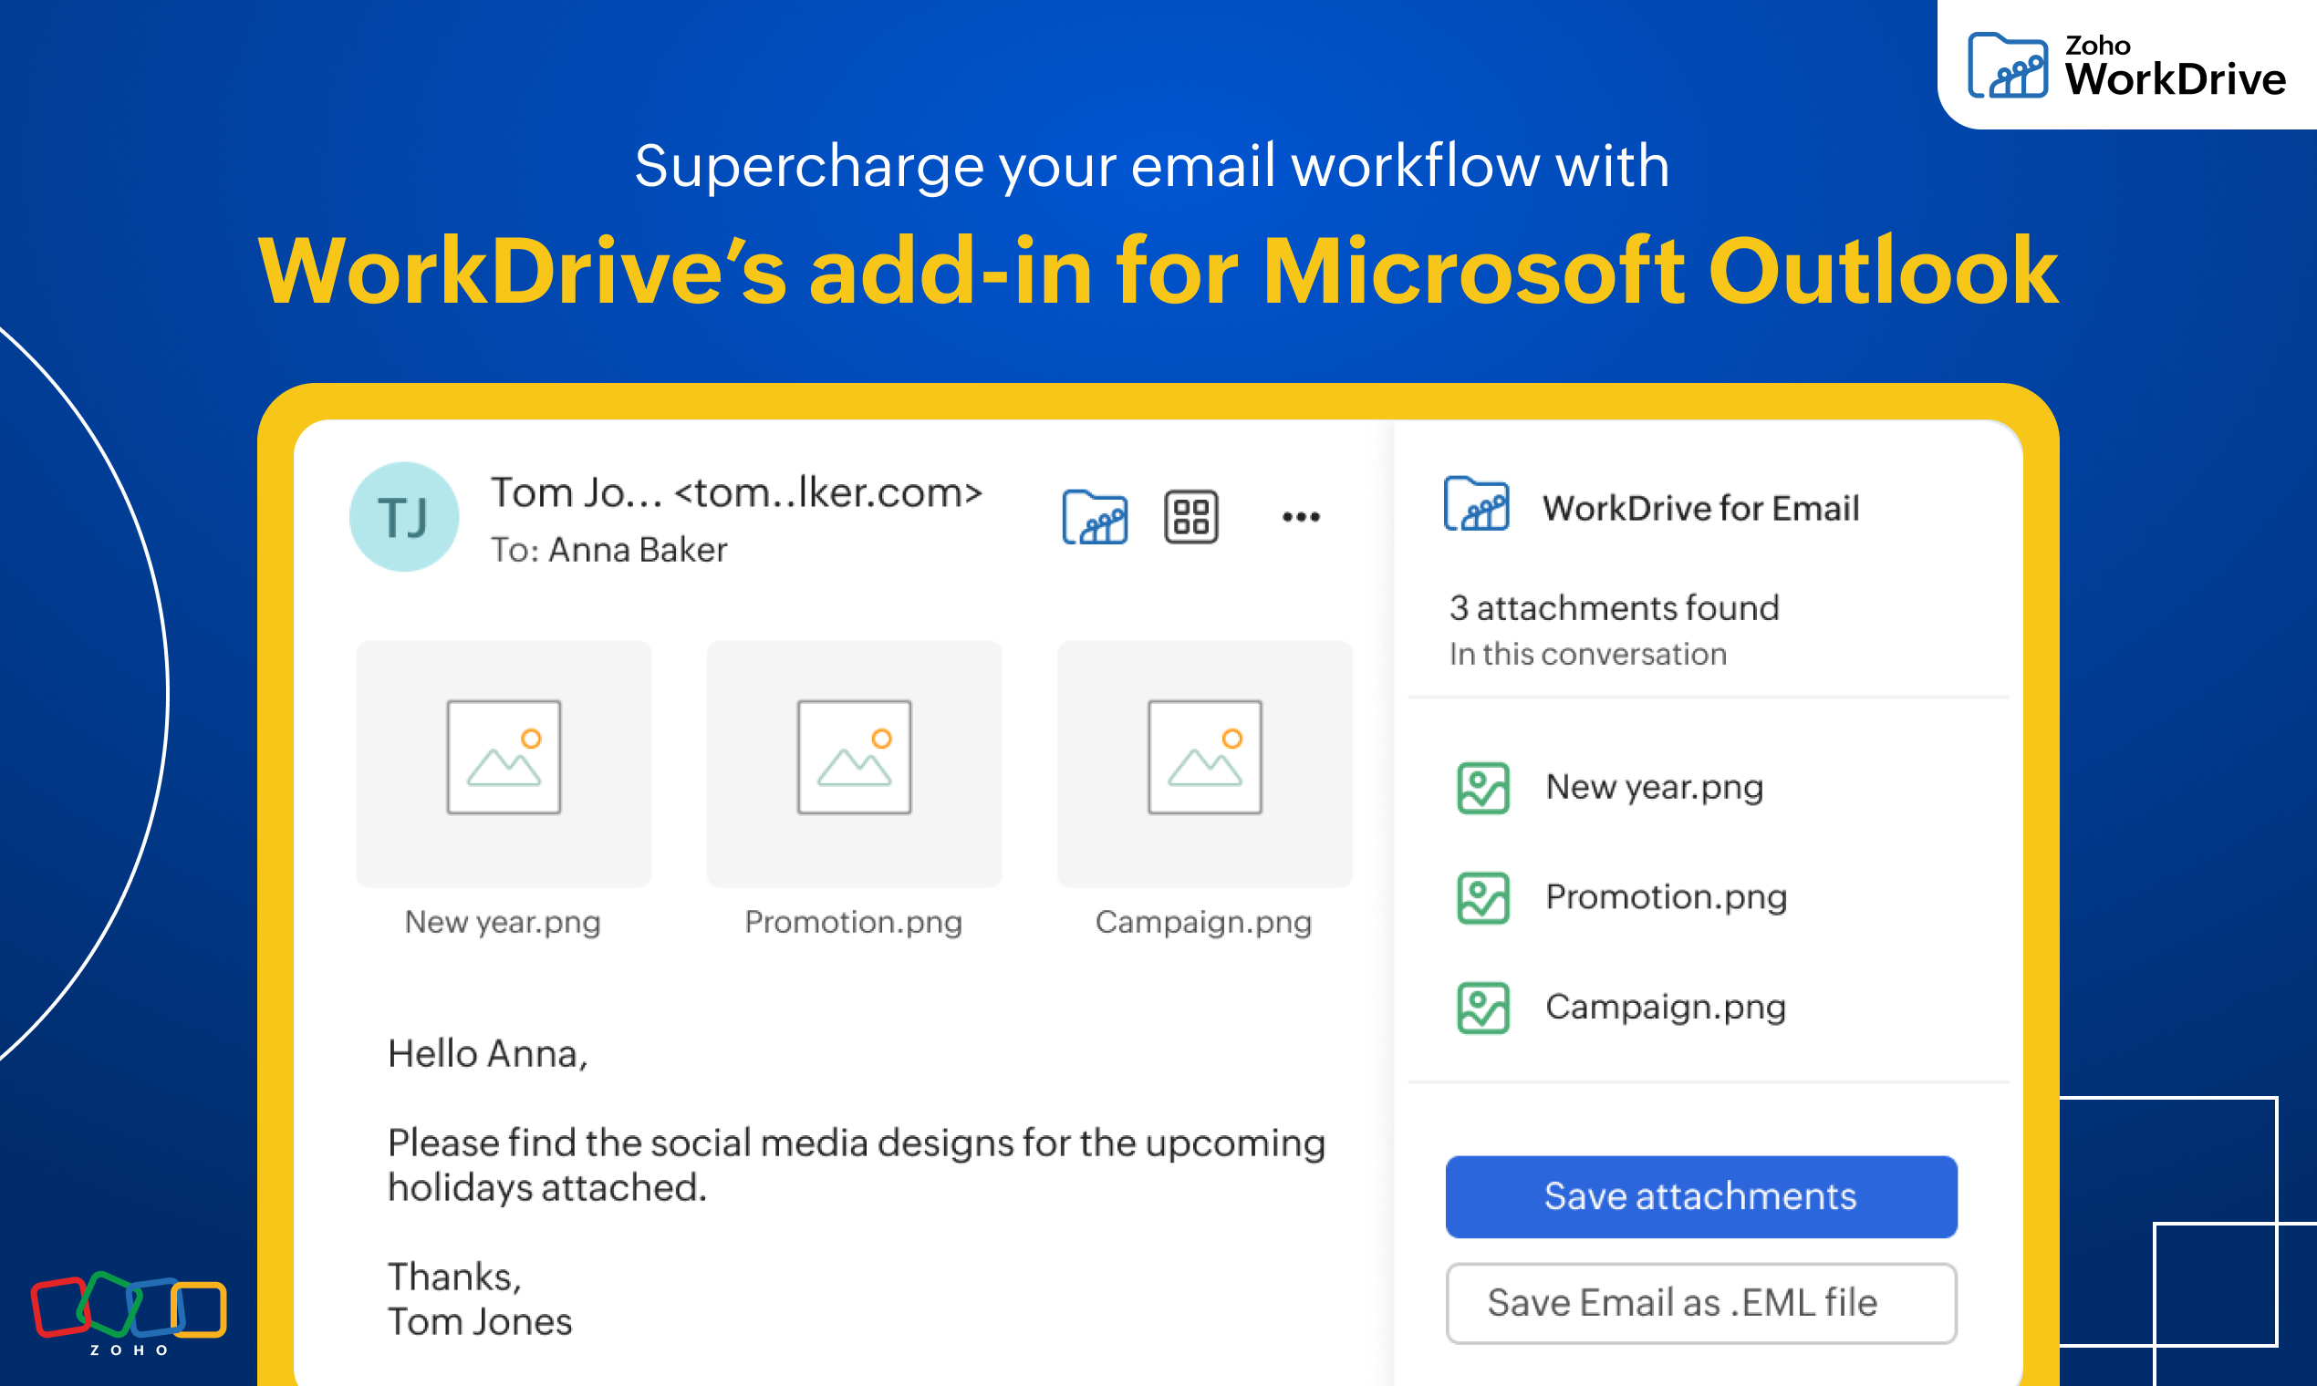
Task: Click the WorkDrive for Email panel logo
Action: pyautogui.click(x=1476, y=504)
